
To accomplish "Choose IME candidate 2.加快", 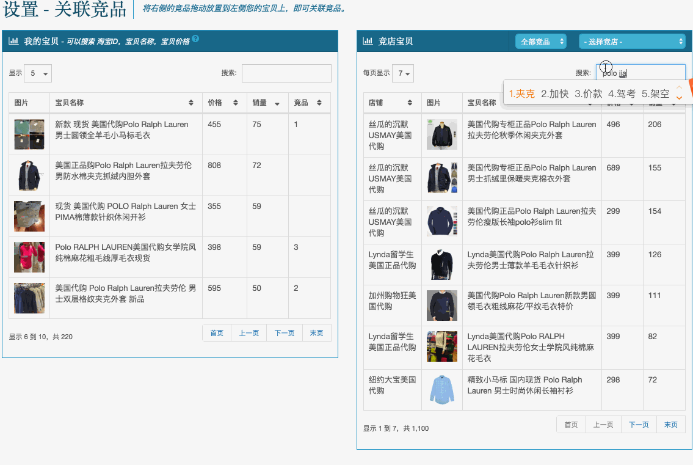I will [x=554, y=94].
